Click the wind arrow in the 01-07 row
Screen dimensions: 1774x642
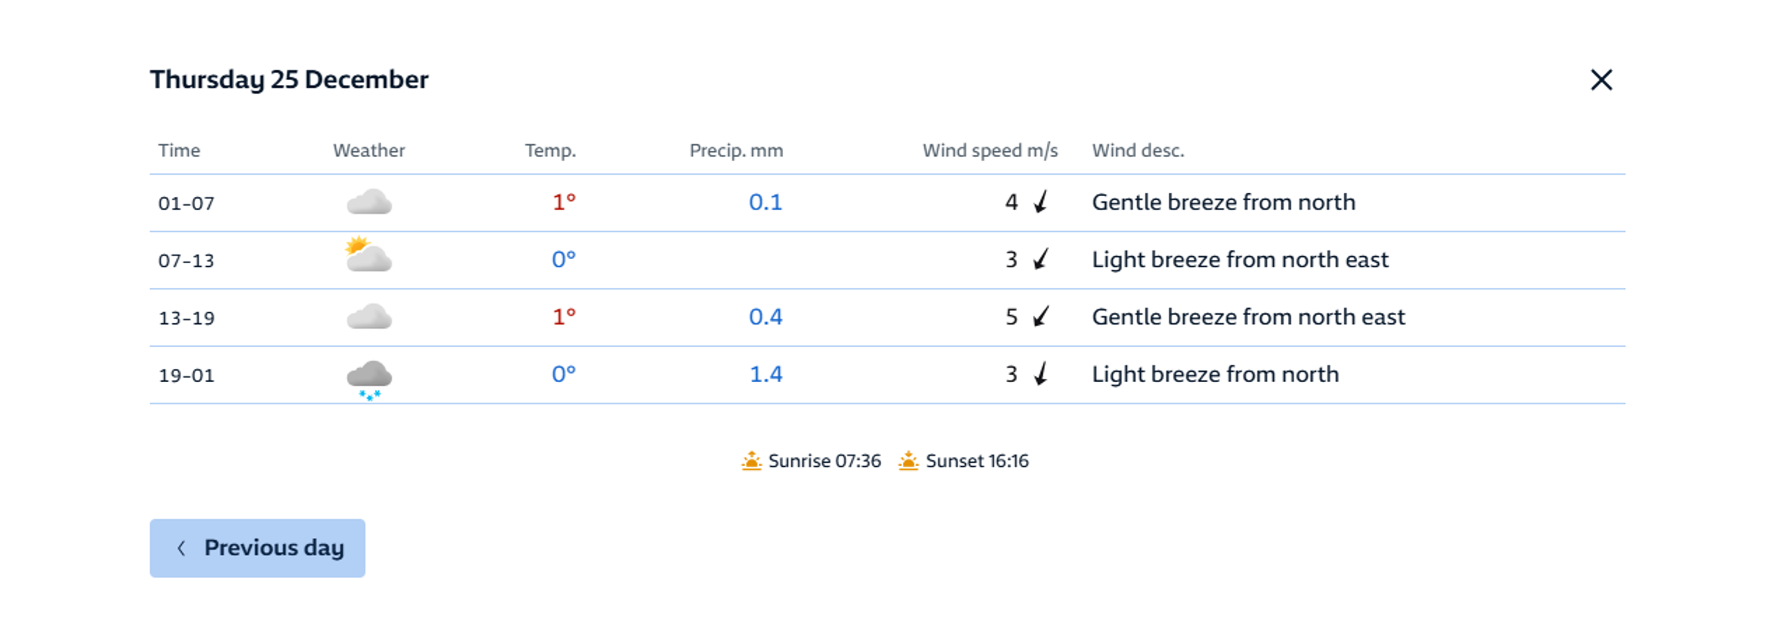coord(1041,202)
